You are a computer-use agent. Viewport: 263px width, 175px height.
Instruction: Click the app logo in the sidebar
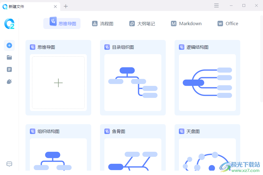point(9,24)
